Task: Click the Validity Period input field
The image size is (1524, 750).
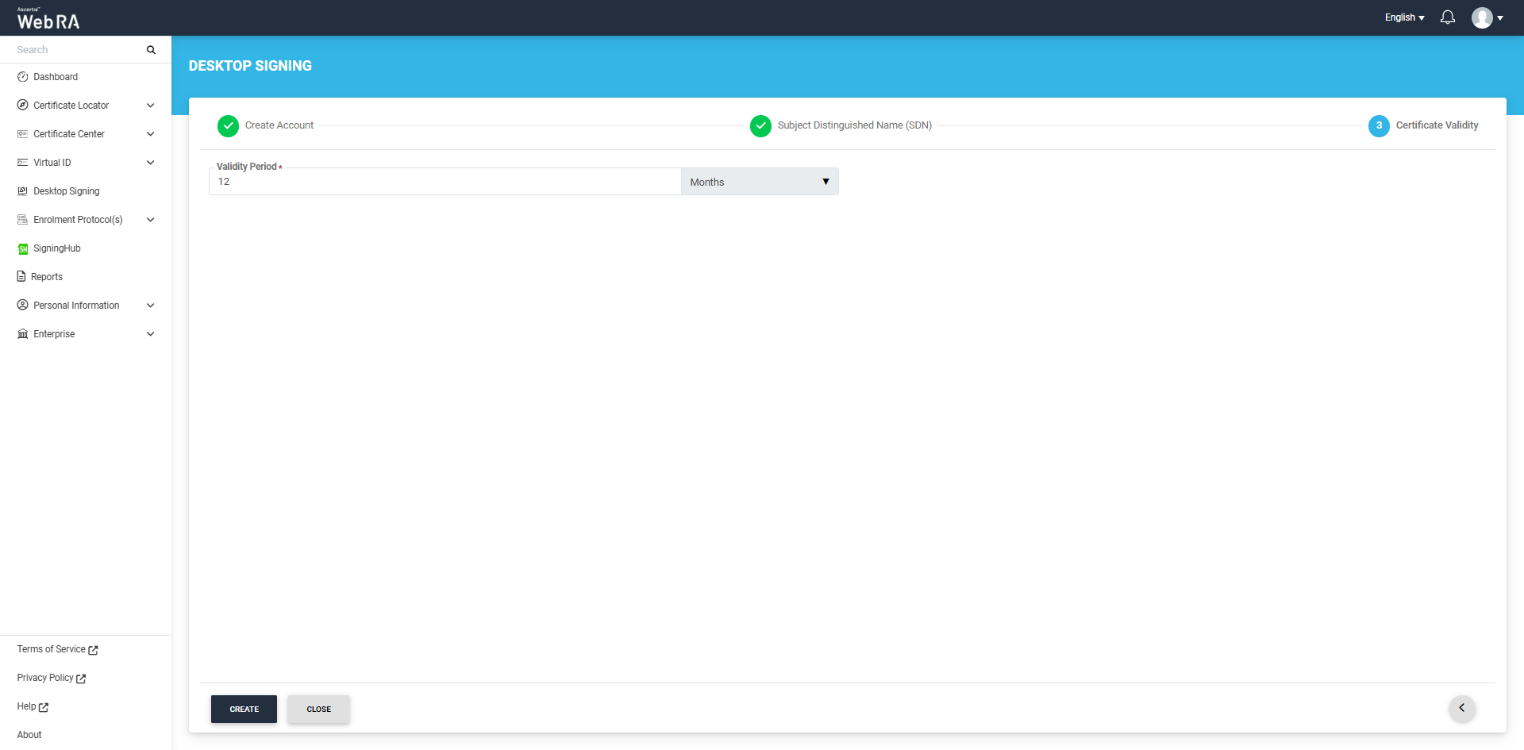Action: (444, 182)
